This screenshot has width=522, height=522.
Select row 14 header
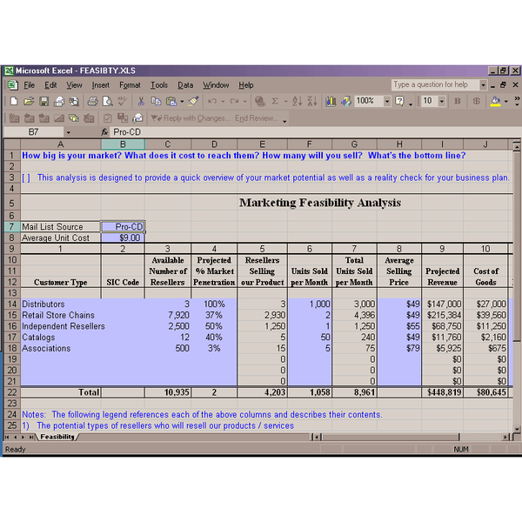pyautogui.click(x=12, y=304)
